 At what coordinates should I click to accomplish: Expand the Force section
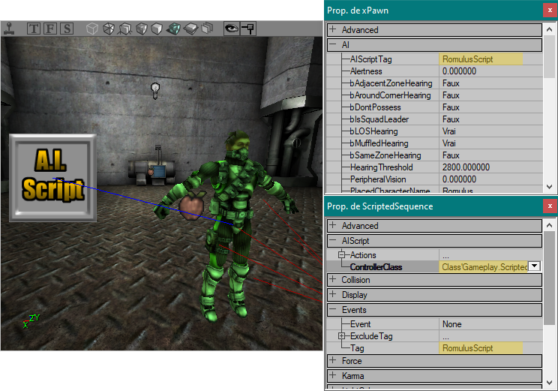[x=333, y=360]
